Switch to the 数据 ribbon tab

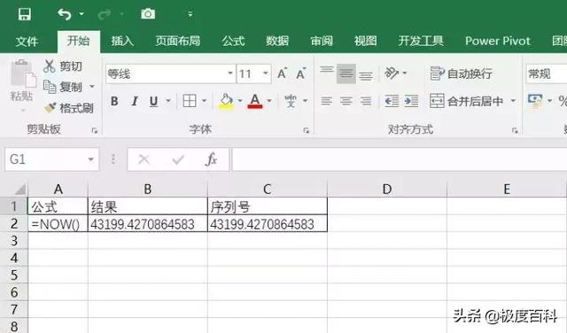(277, 41)
